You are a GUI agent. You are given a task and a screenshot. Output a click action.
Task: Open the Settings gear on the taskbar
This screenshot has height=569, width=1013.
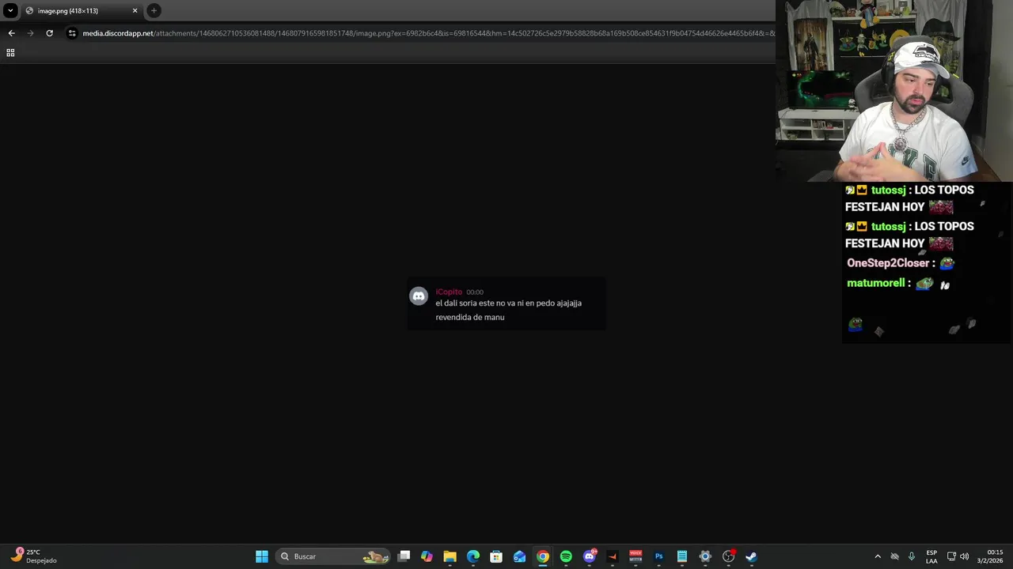point(705,556)
